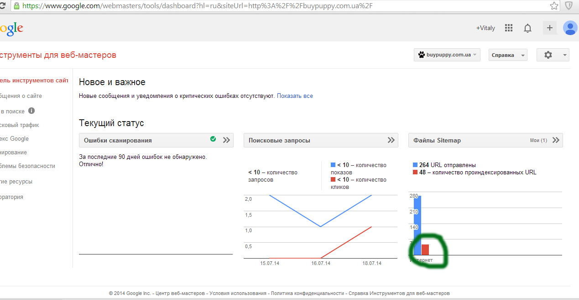The height and width of the screenshot is (300, 579).
Task: Click the plus share icon
Action: [x=549, y=28]
